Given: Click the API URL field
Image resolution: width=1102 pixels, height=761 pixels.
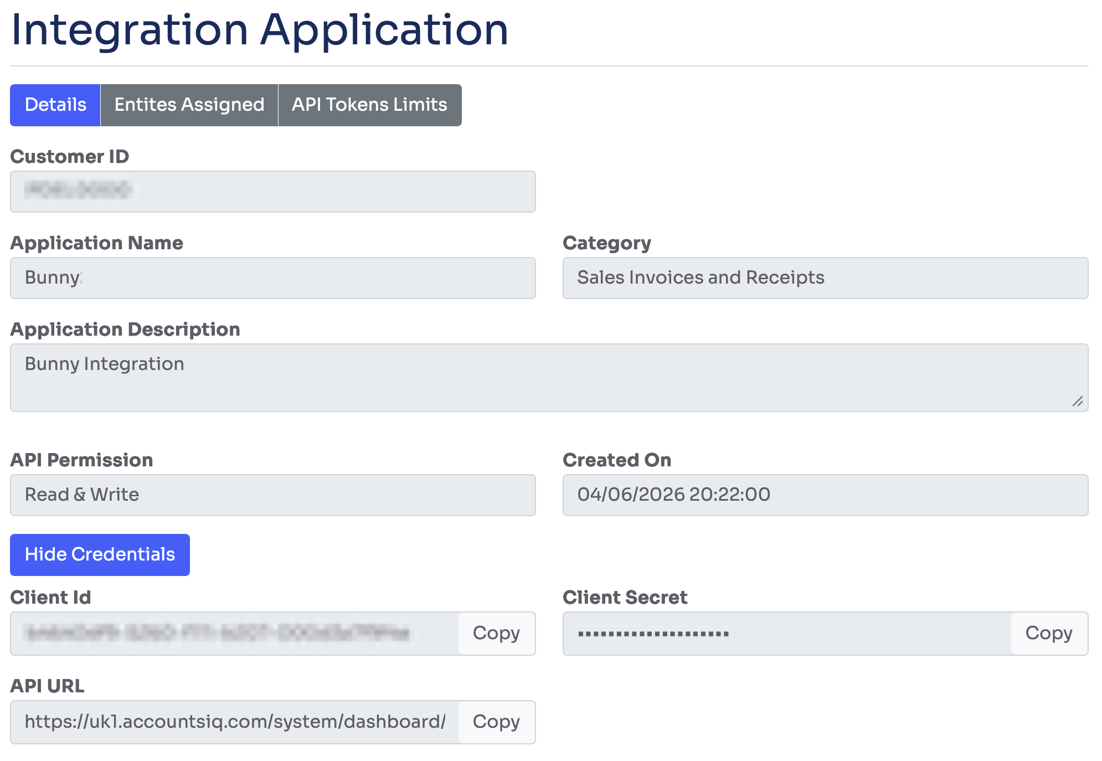Looking at the screenshot, I should [x=234, y=722].
